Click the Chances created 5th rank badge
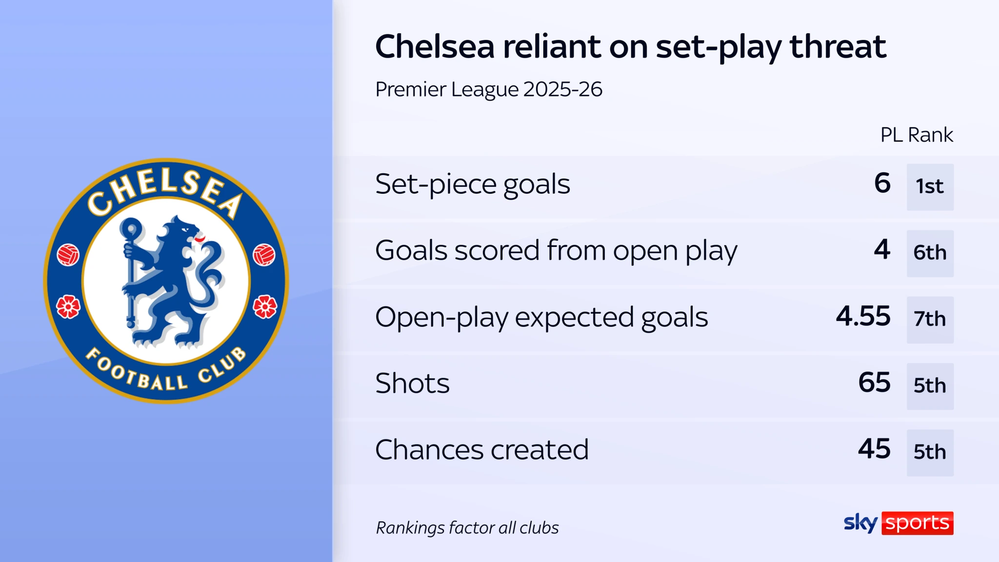This screenshot has height=562, width=999. tap(930, 452)
